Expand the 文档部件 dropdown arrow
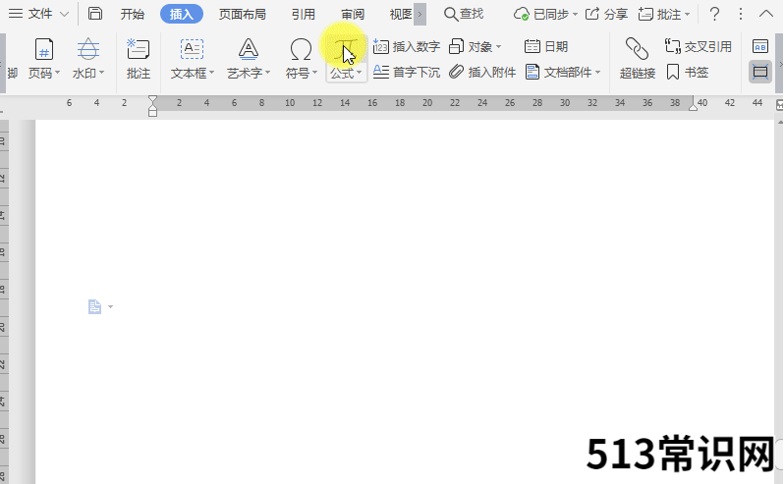Image resolution: width=784 pixels, height=484 pixels. coord(598,73)
